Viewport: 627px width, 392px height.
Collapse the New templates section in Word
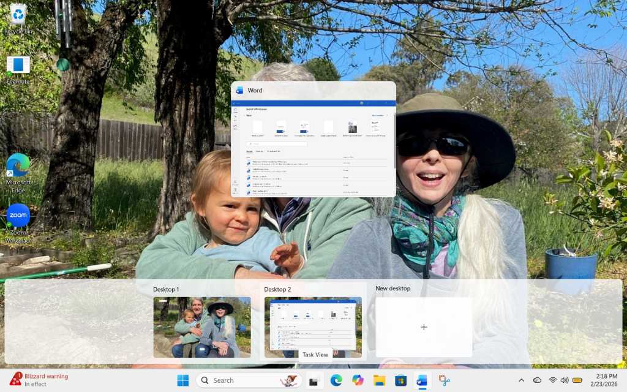point(246,115)
